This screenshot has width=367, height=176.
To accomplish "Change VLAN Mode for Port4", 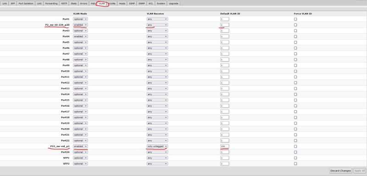I will coord(80,36).
